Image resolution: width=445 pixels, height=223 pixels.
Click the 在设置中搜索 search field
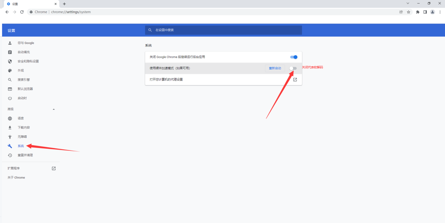point(225,30)
